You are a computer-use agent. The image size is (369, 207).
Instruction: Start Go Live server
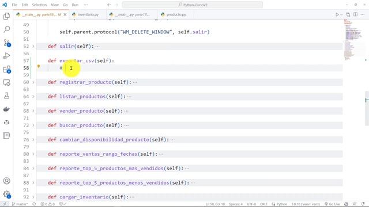point(332,204)
